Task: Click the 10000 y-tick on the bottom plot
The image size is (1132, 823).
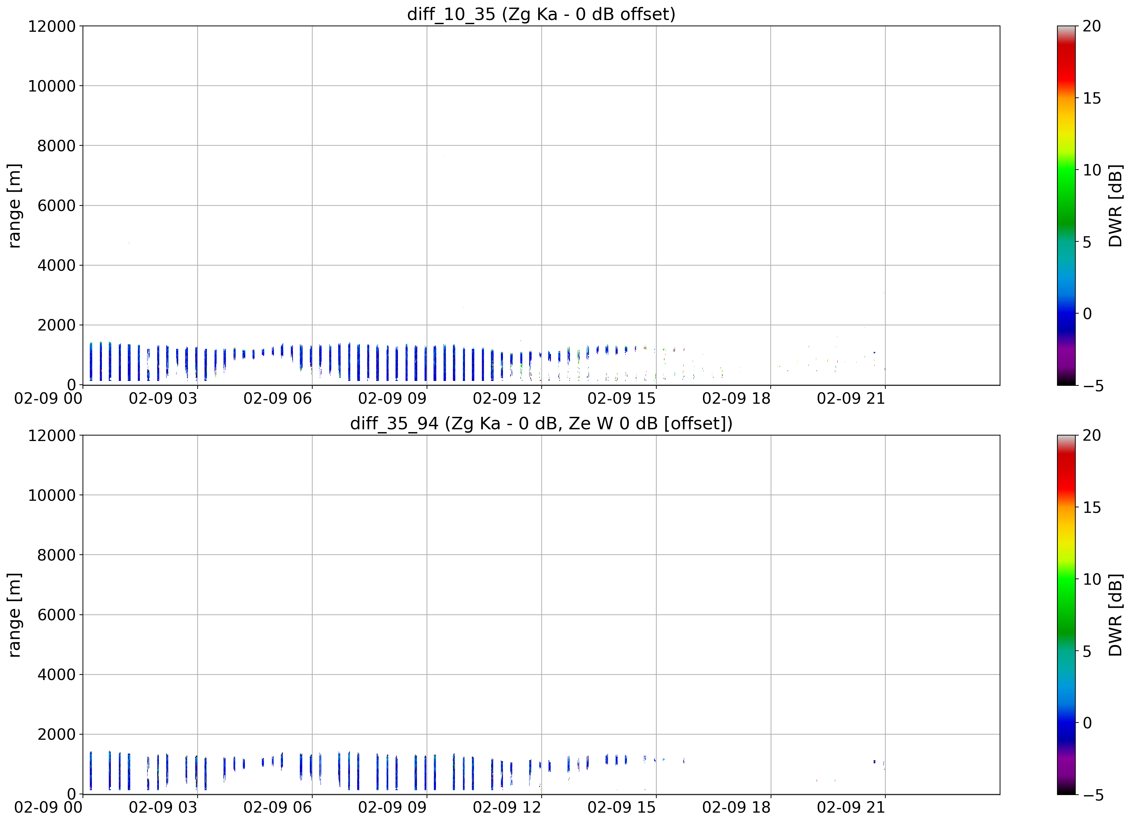Action: [x=52, y=495]
